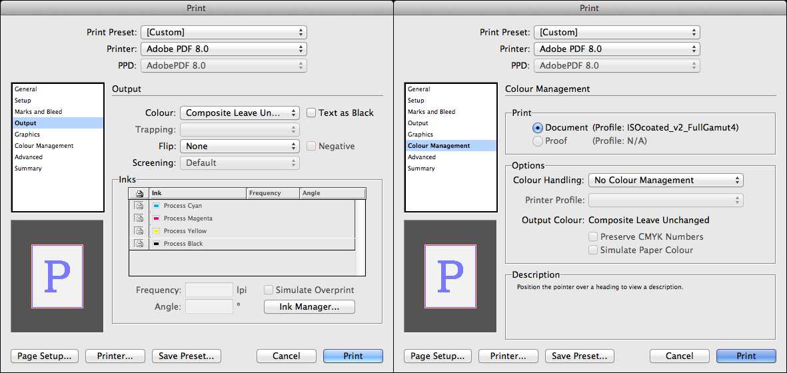Toggle the printer icon beside Process Black

pos(139,244)
